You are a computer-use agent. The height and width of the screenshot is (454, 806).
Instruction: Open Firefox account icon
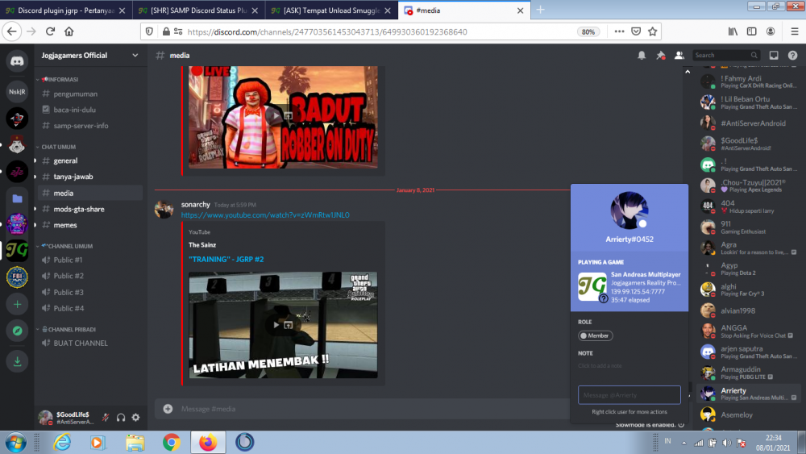(771, 31)
